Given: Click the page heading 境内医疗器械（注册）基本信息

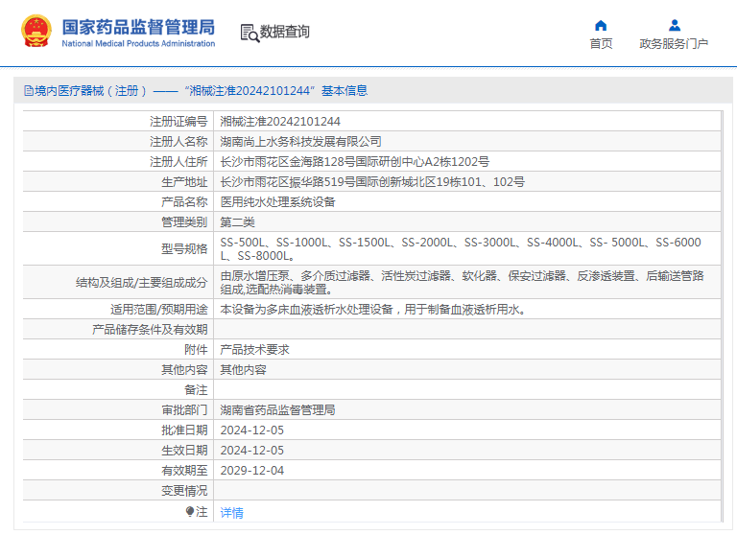Looking at the screenshot, I should pyautogui.click(x=196, y=91).
